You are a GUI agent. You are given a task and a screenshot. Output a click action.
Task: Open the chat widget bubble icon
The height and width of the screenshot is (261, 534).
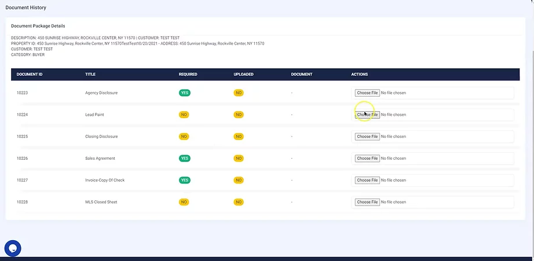[13, 248]
